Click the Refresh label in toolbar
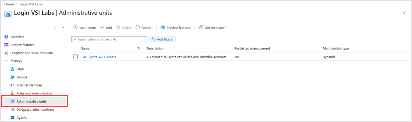 tap(147, 28)
